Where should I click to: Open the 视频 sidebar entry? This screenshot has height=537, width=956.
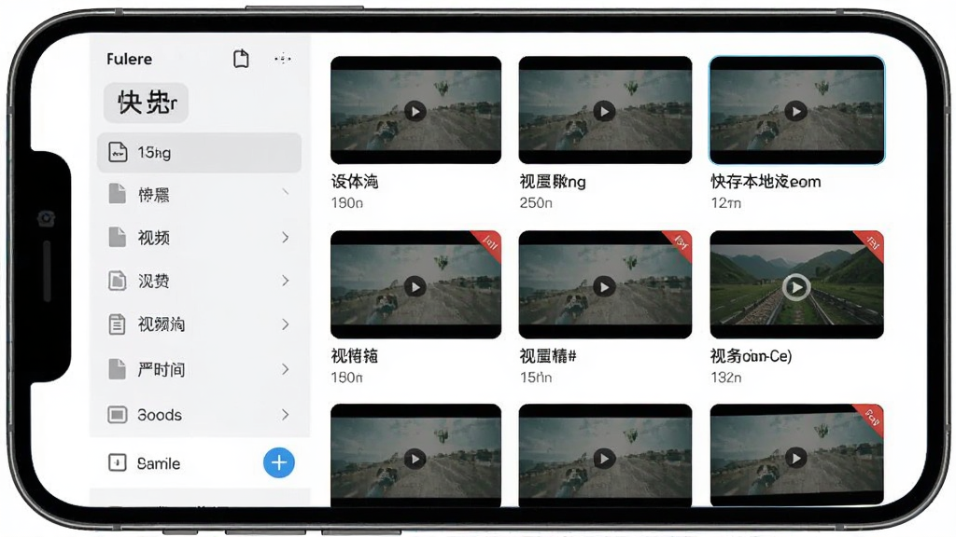coord(200,237)
